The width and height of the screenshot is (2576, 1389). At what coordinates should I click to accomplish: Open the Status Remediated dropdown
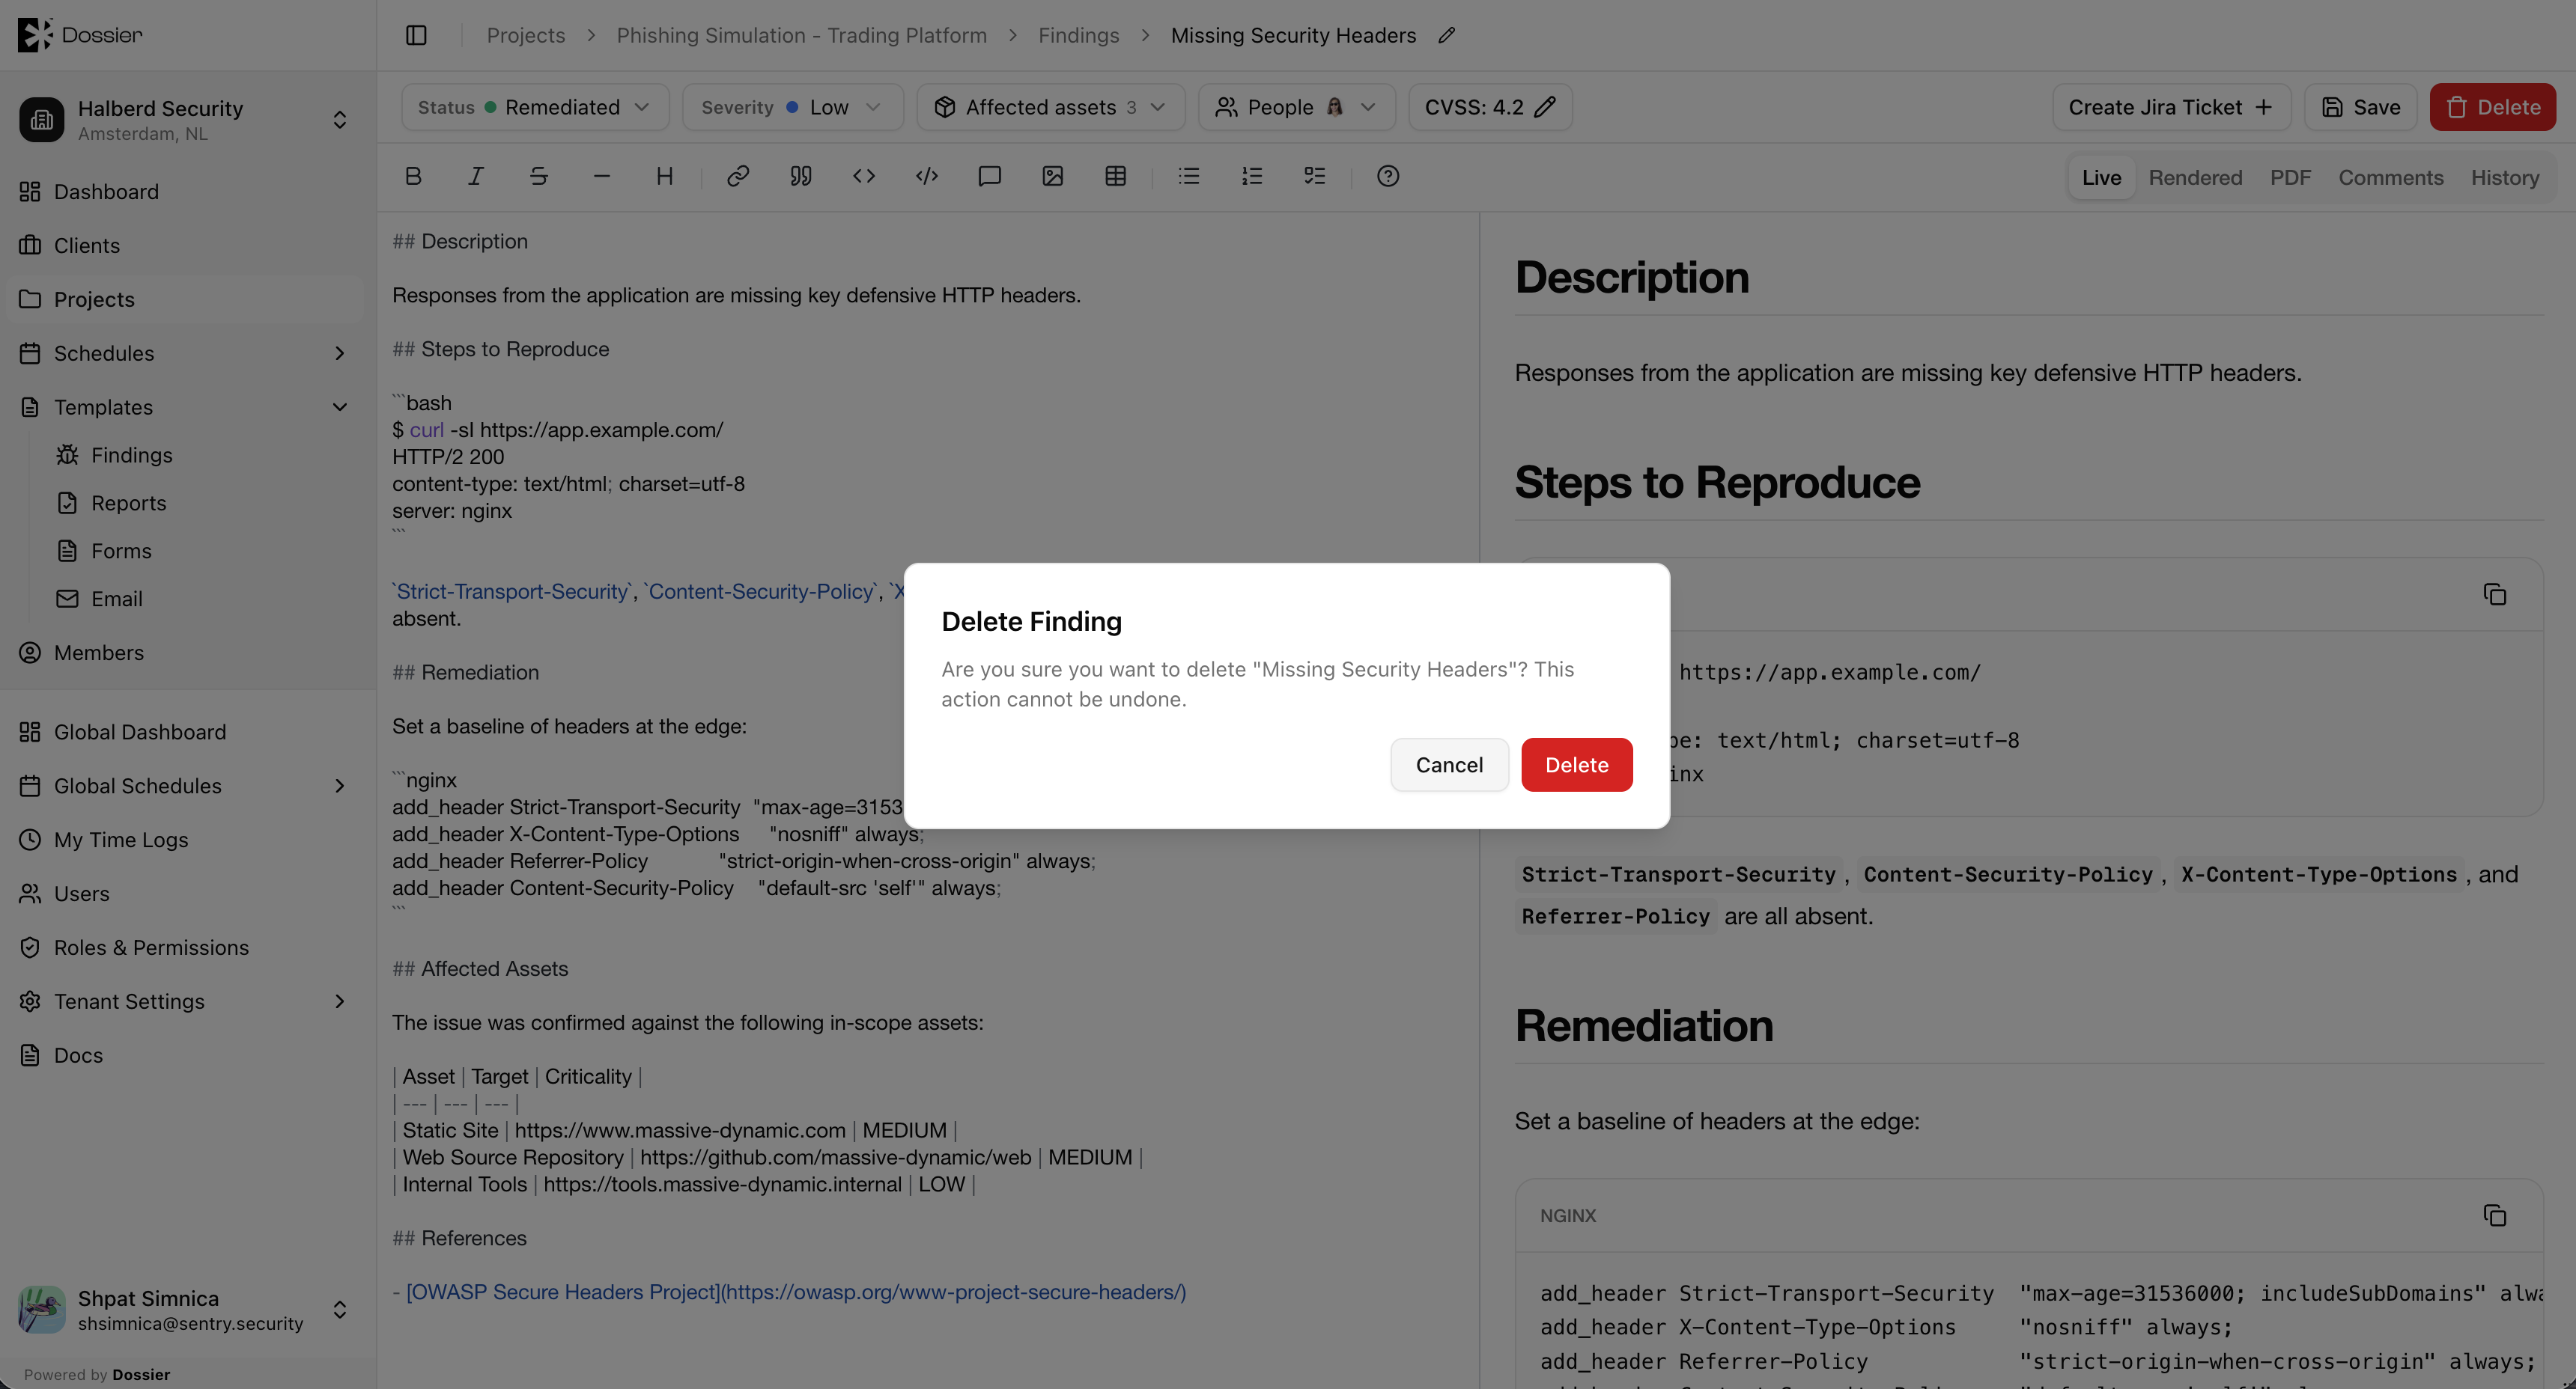[535, 107]
